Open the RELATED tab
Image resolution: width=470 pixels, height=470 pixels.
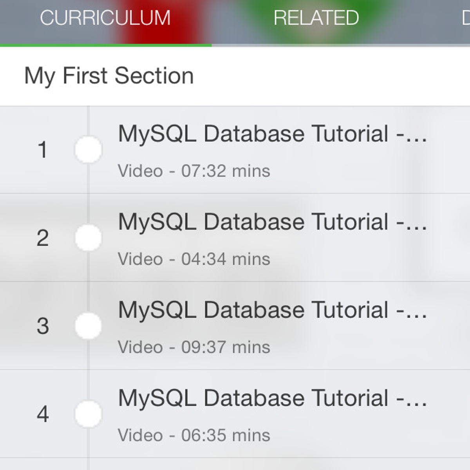coord(316,18)
